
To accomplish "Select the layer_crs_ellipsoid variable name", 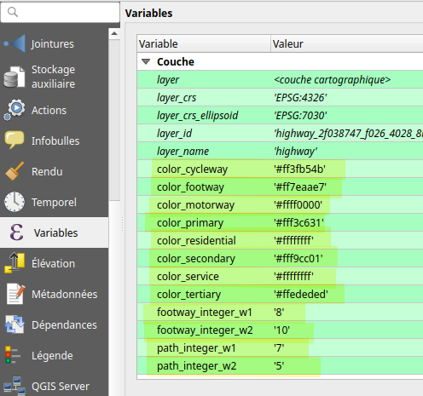I will pyautogui.click(x=197, y=116).
